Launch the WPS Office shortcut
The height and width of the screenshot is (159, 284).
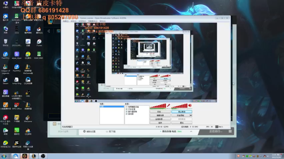[x=17, y=106]
